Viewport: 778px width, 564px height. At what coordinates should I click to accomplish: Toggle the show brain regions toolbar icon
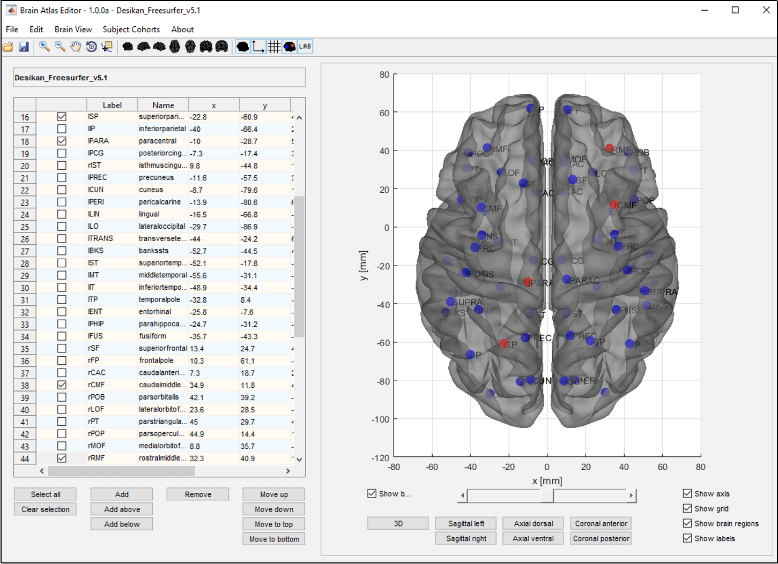tap(290, 47)
